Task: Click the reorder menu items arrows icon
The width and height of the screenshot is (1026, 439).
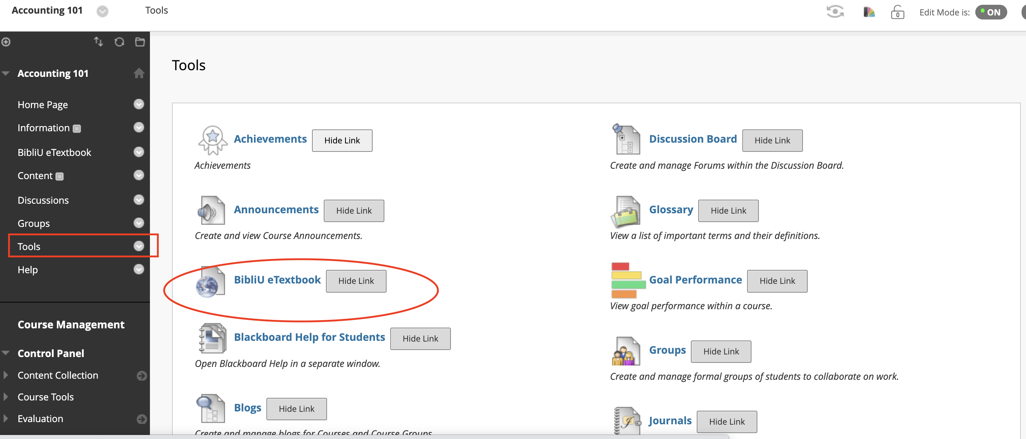Action: (x=98, y=42)
